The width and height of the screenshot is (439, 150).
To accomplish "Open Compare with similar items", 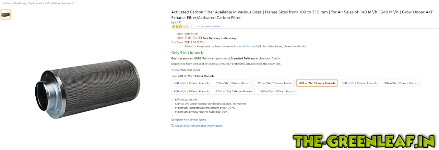I will click(x=189, y=120).
